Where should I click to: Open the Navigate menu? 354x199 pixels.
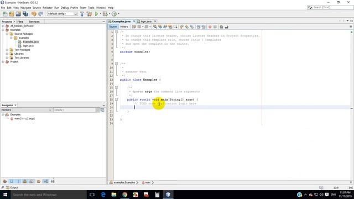point(26,8)
